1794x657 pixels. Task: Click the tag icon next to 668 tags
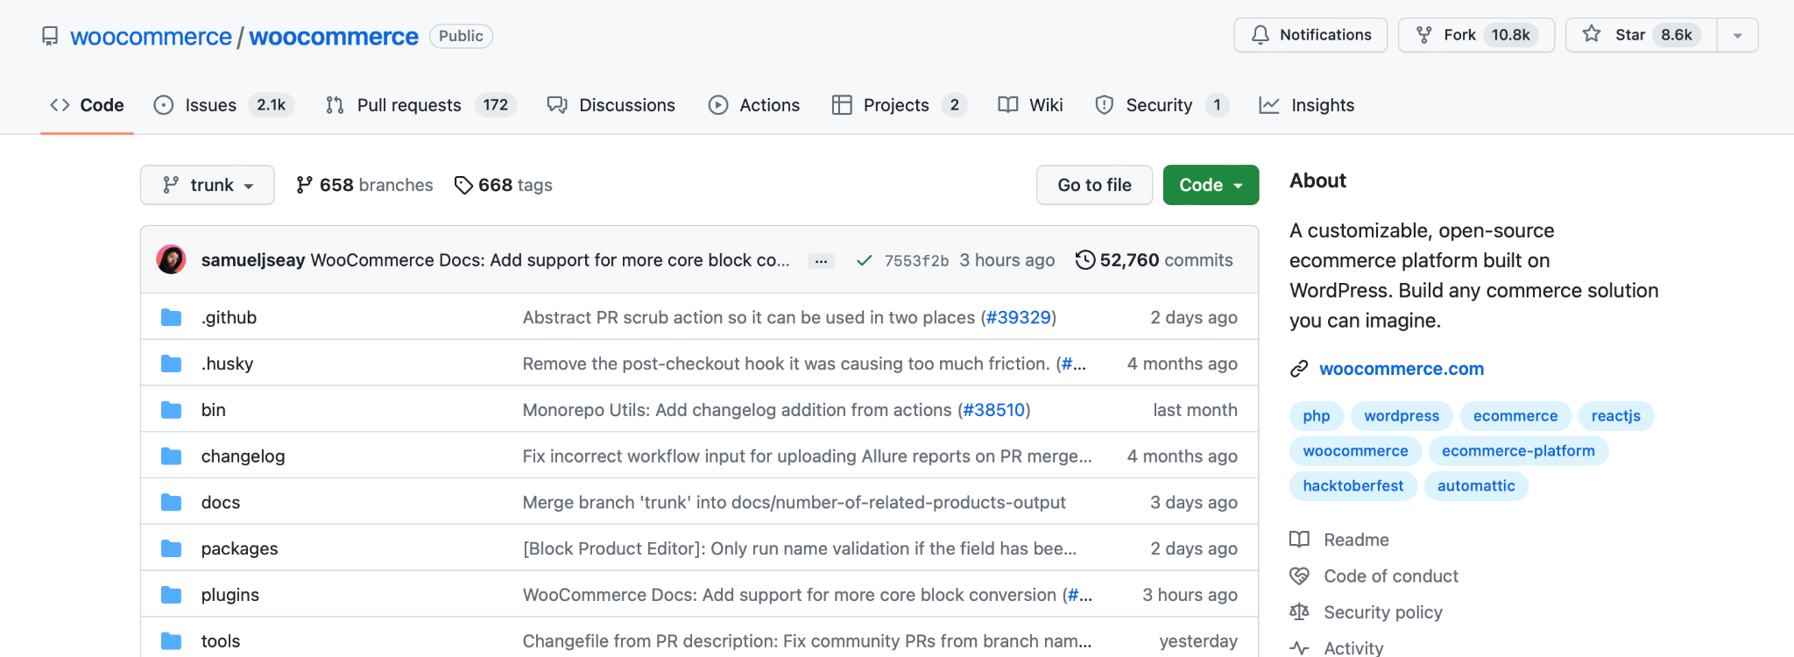coord(463,186)
